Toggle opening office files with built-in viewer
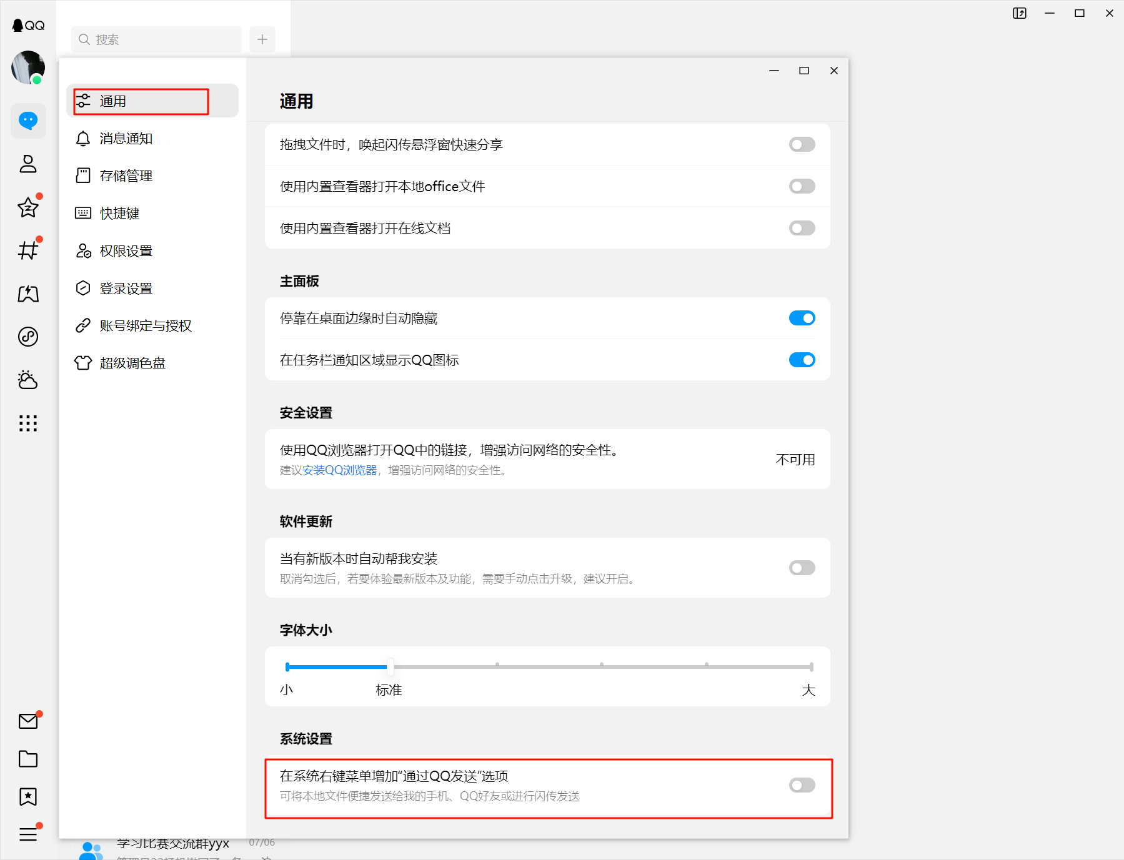Viewport: 1124px width, 860px height. (x=802, y=186)
